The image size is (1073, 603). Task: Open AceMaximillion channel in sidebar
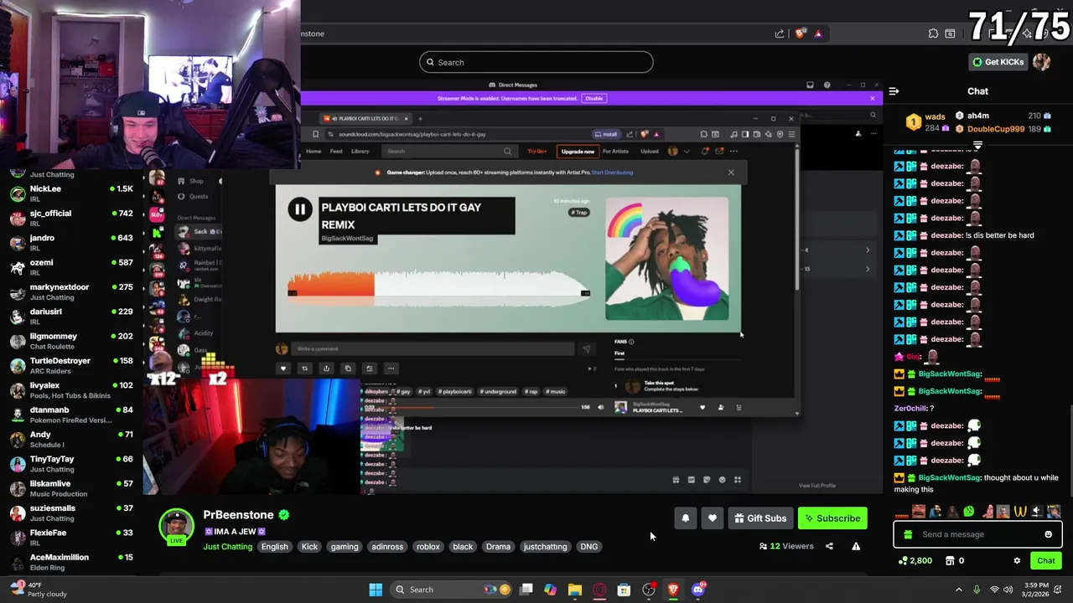click(71, 562)
